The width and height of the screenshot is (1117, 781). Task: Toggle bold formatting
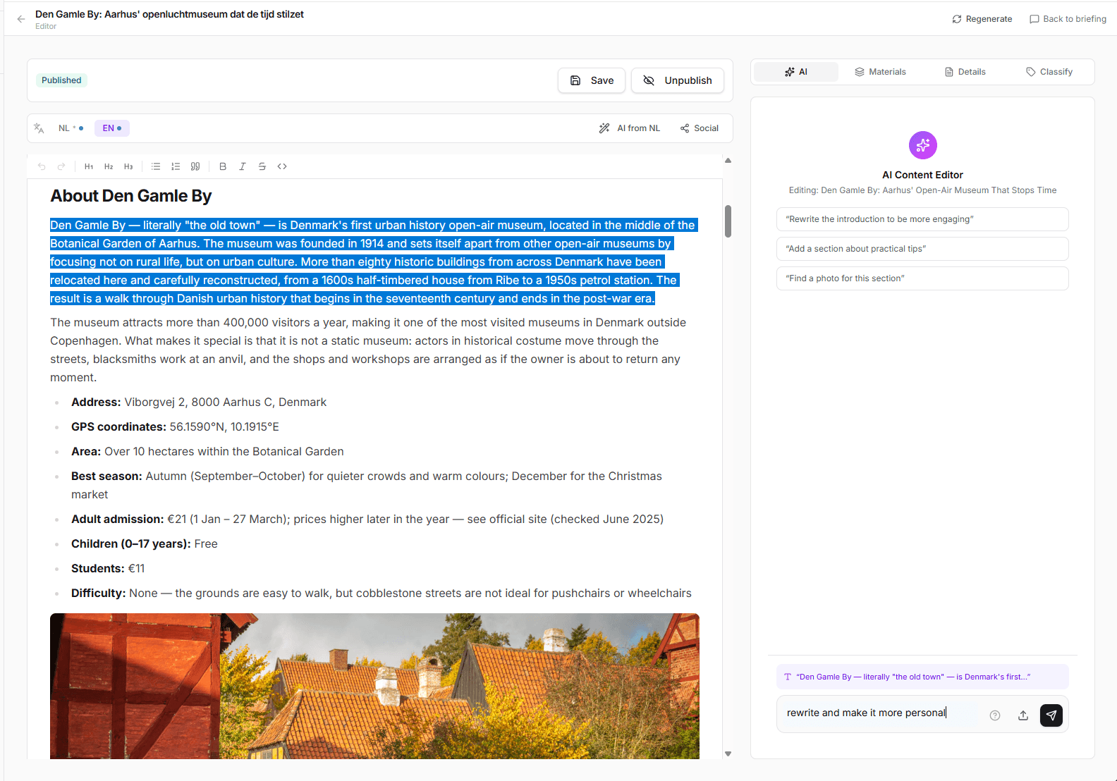tap(223, 166)
